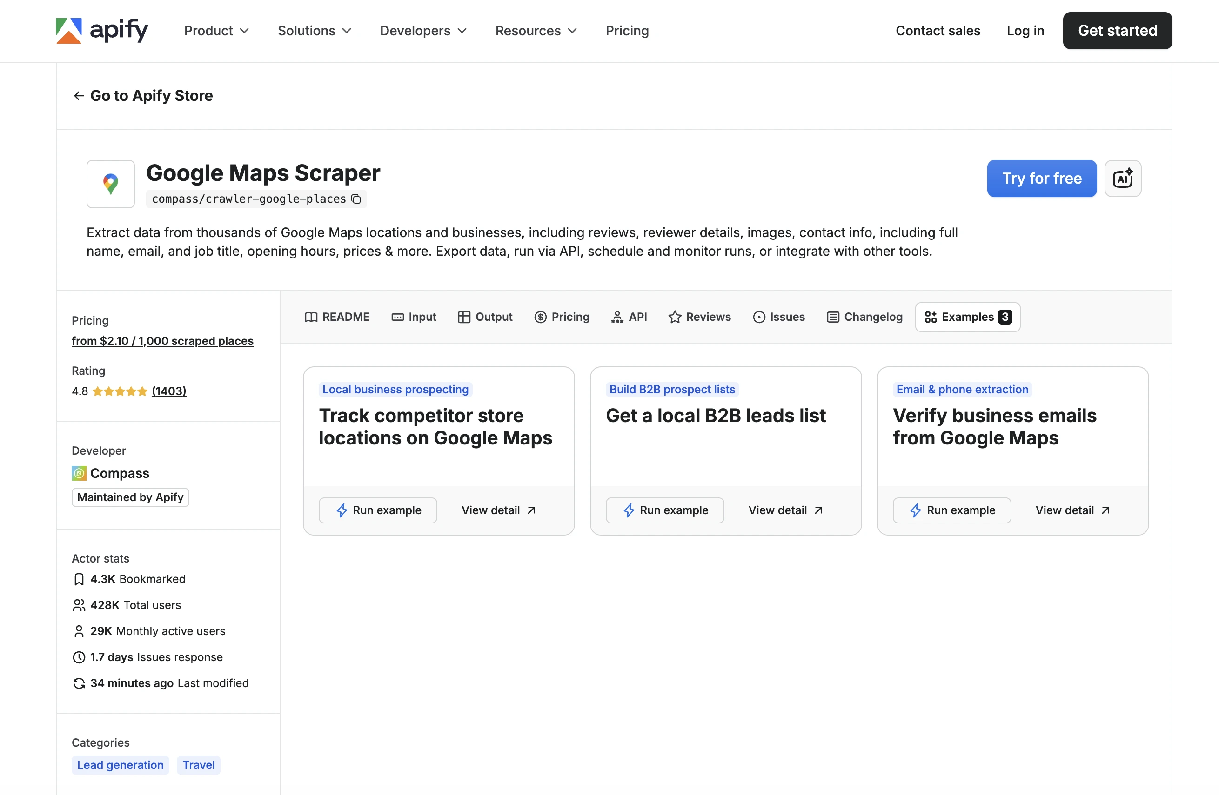Expand the Solutions menu
The image size is (1219, 795).
[315, 31]
